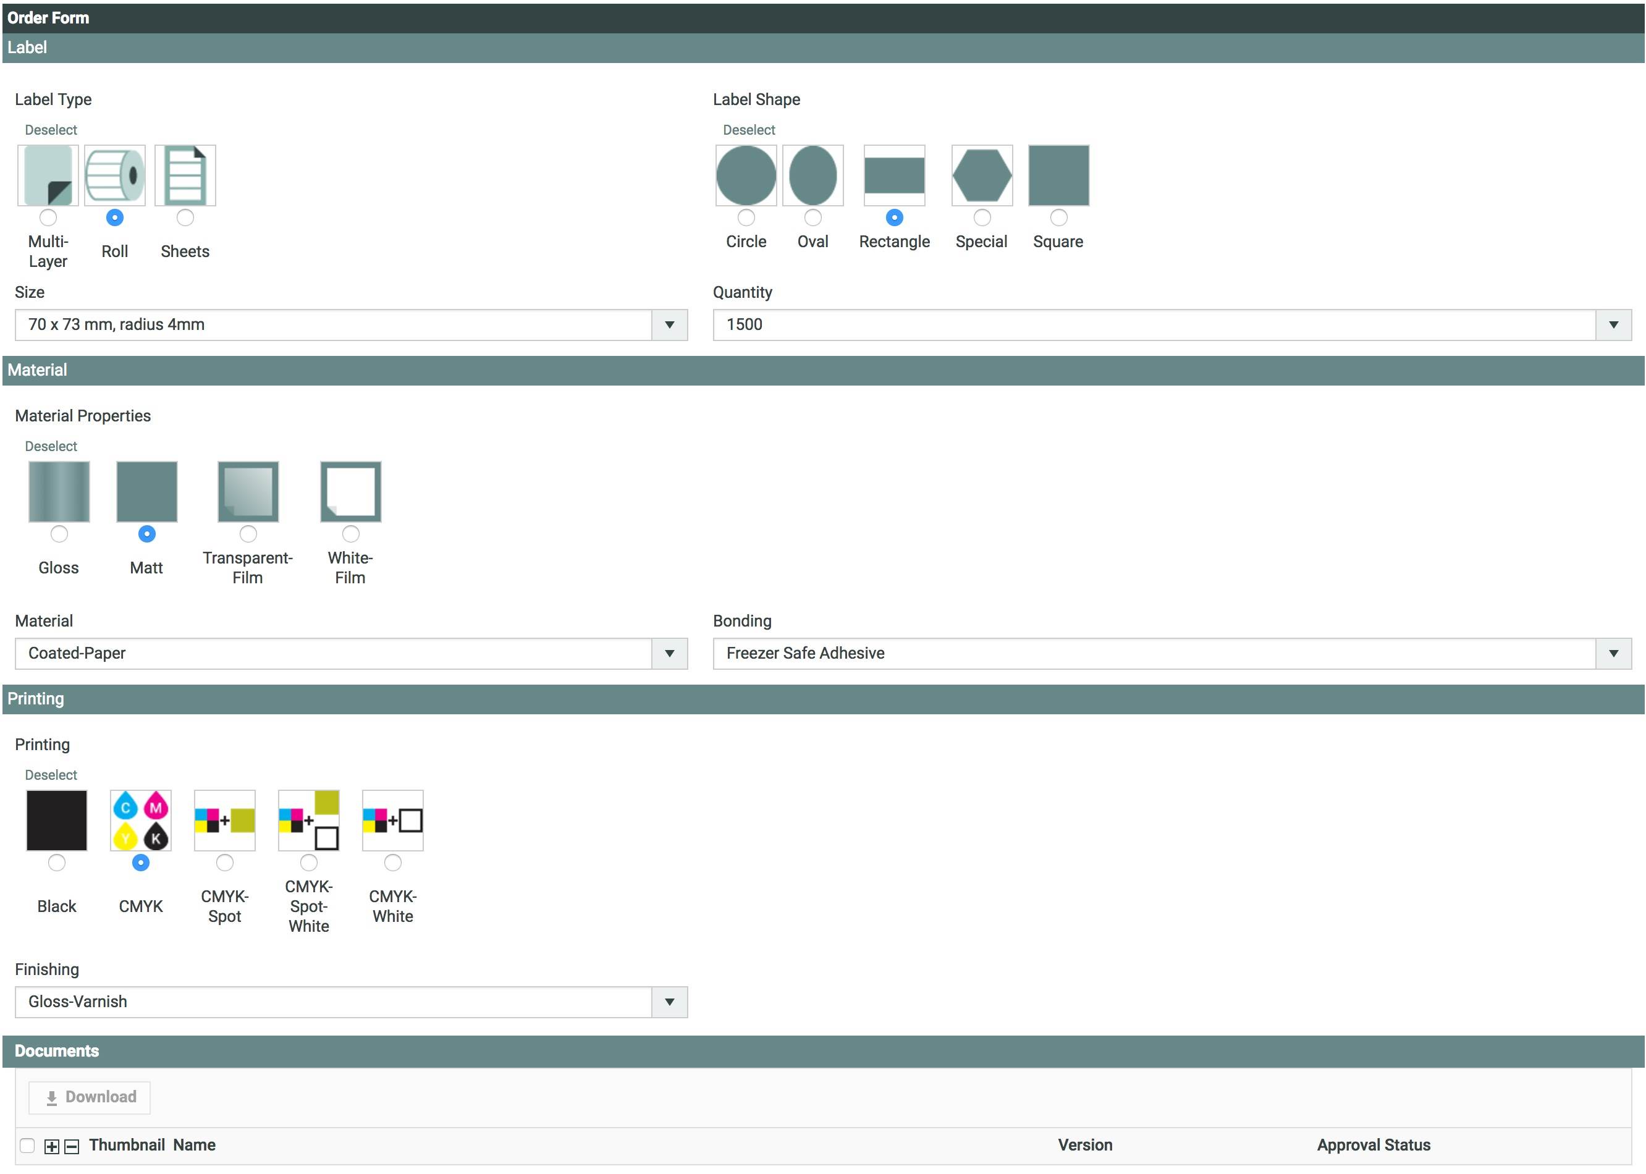Choose the Square shape icon

pyautogui.click(x=1058, y=175)
